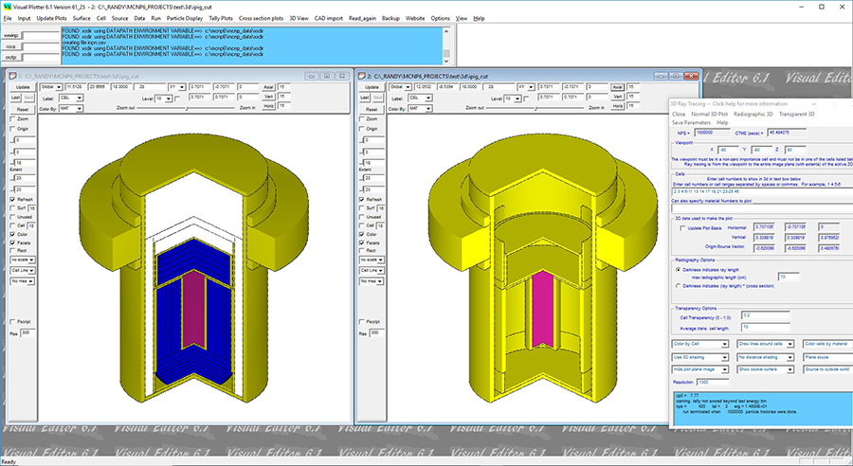Click plot window 2 title bar icon

click(x=362, y=76)
